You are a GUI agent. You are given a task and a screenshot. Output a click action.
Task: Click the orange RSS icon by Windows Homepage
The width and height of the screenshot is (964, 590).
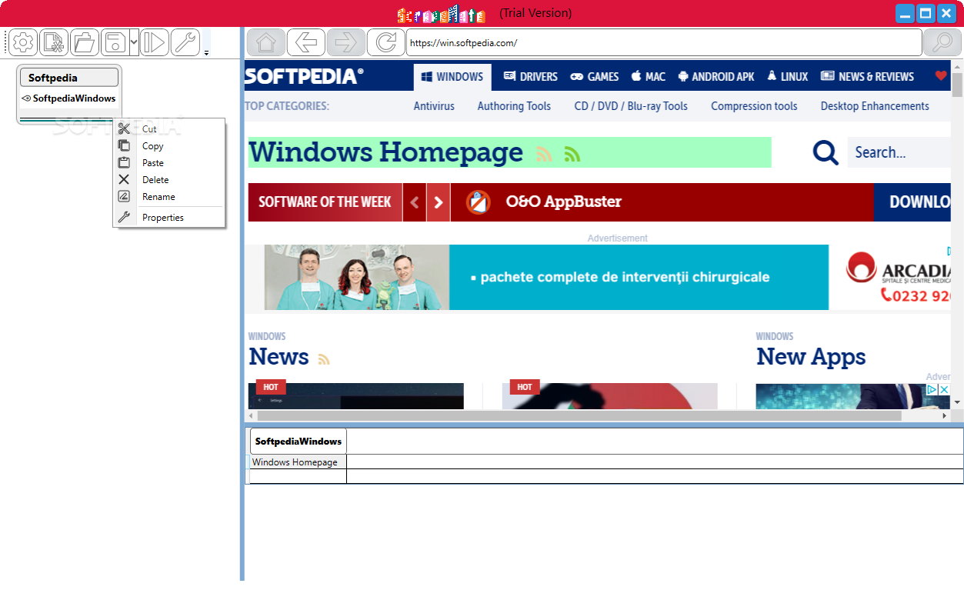[545, 155]
